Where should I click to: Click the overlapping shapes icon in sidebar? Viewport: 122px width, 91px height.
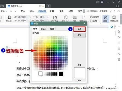click(x=119, y=37)
